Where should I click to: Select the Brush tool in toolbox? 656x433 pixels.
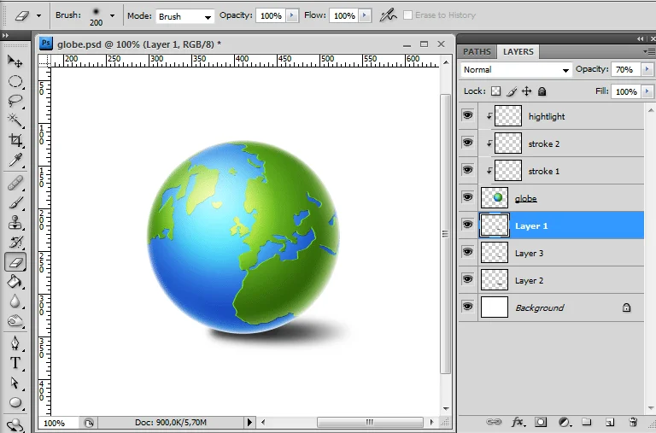[x=15, y=203]
